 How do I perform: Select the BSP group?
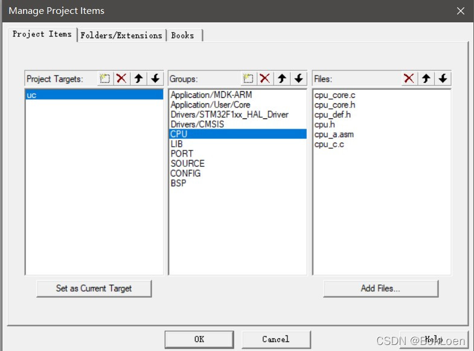point(238,183)
